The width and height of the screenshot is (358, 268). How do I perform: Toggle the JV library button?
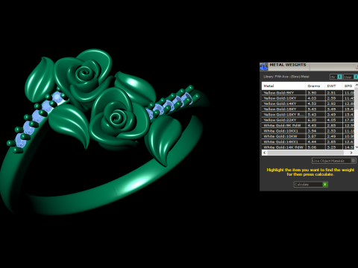tap(336, 77)
